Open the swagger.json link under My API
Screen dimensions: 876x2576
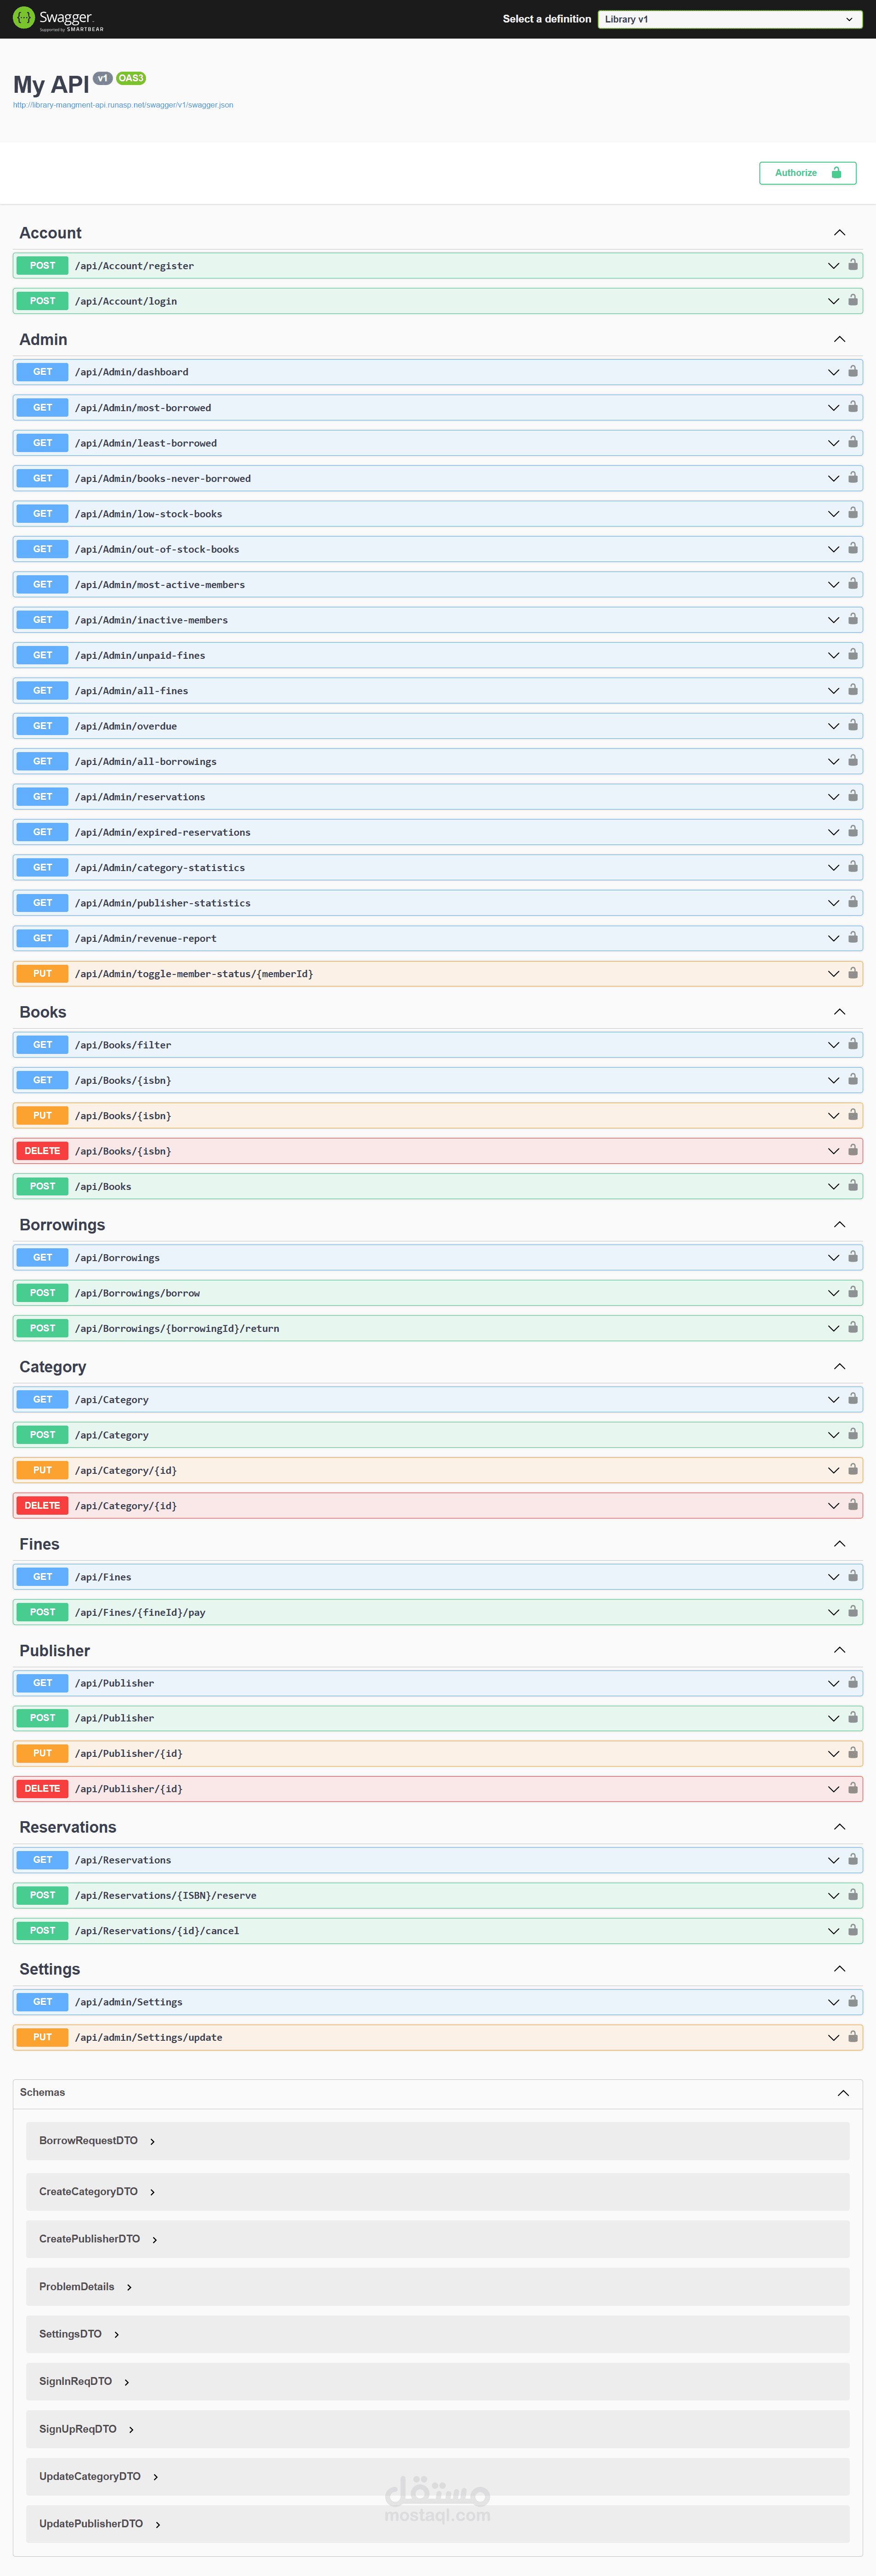123,105
